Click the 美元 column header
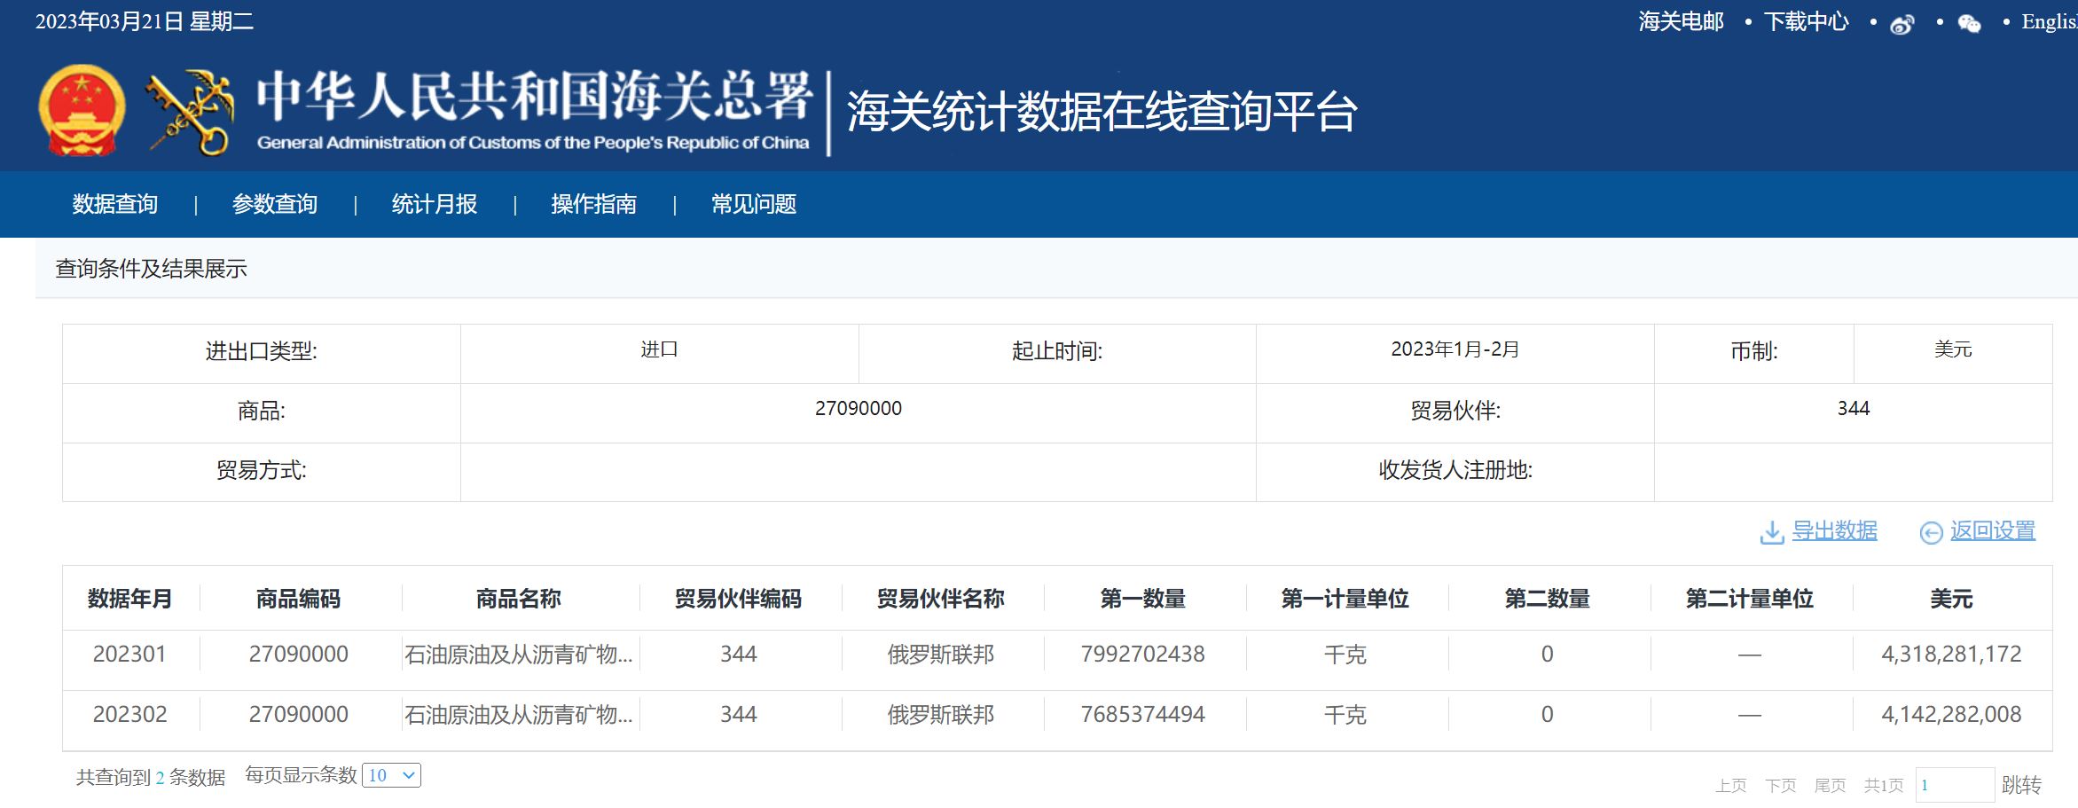 click(x=1952, y=599)
